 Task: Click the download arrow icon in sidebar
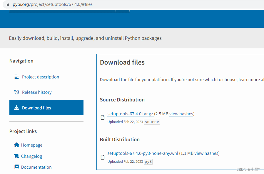click(16, 108)
